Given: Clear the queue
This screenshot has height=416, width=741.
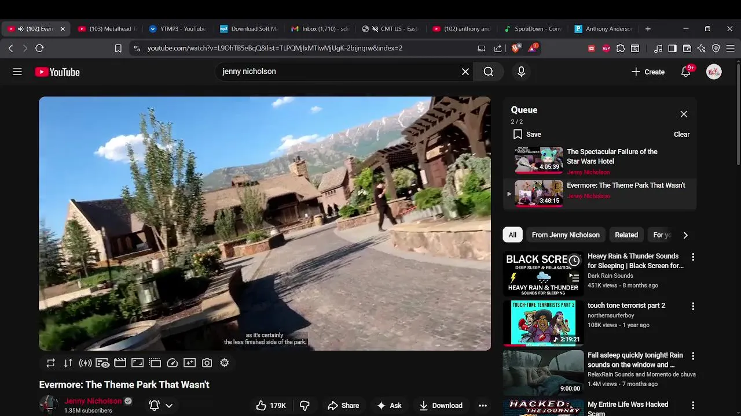Looking at the screenshot, I should [x=681, y=134].
